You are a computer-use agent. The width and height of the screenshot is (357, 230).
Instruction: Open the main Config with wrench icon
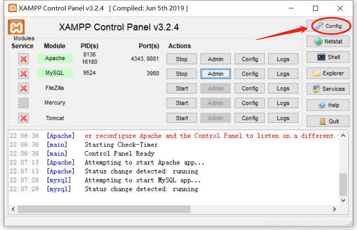[328, 26]
